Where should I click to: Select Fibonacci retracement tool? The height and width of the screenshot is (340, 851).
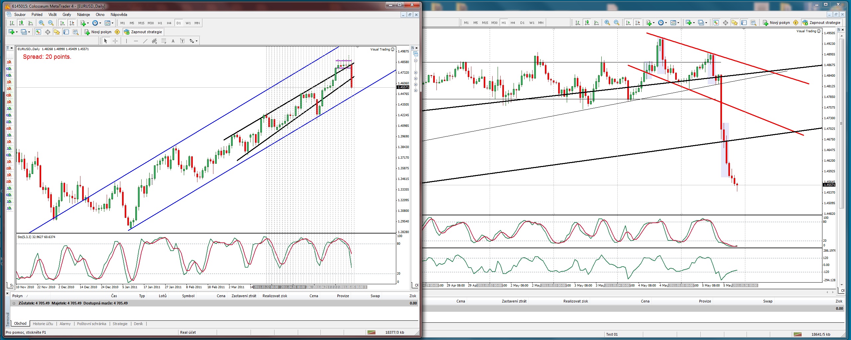click(x=164, y=41)
